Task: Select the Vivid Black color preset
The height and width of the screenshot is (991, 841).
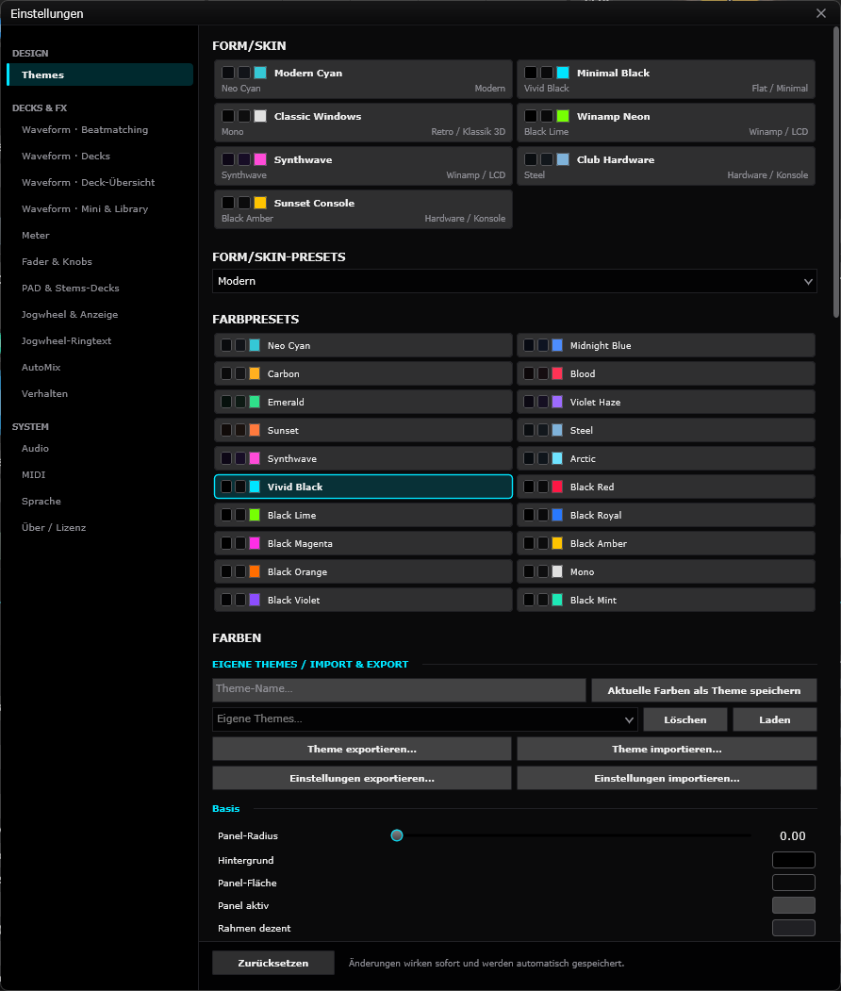Action: pyautogui.click(x=363, y=487)
